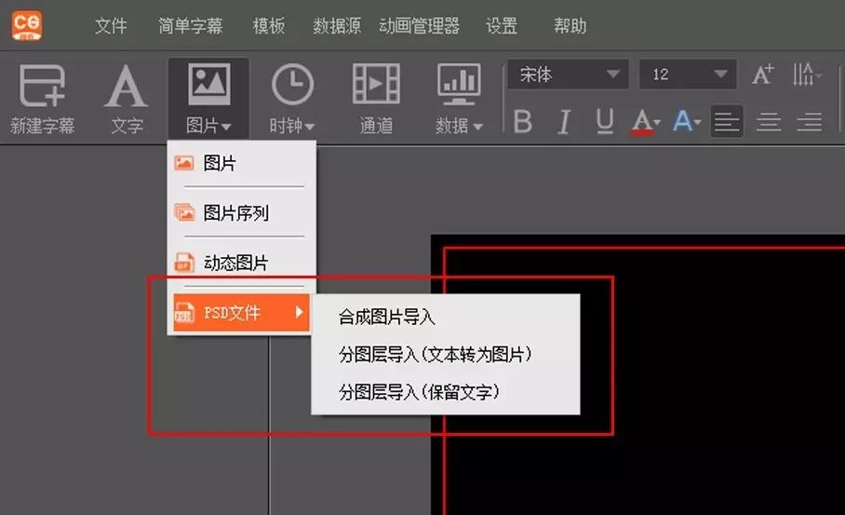Viewport: 845px width, 515px height.
Task: Toggle italic formatting
Action: click(564, 121)
